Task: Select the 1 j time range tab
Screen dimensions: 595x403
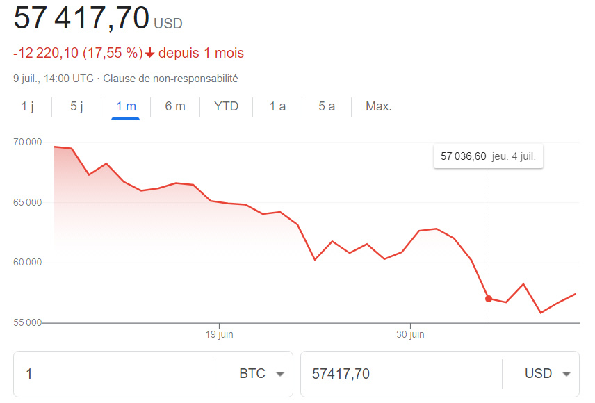Action: pos(28,106)
